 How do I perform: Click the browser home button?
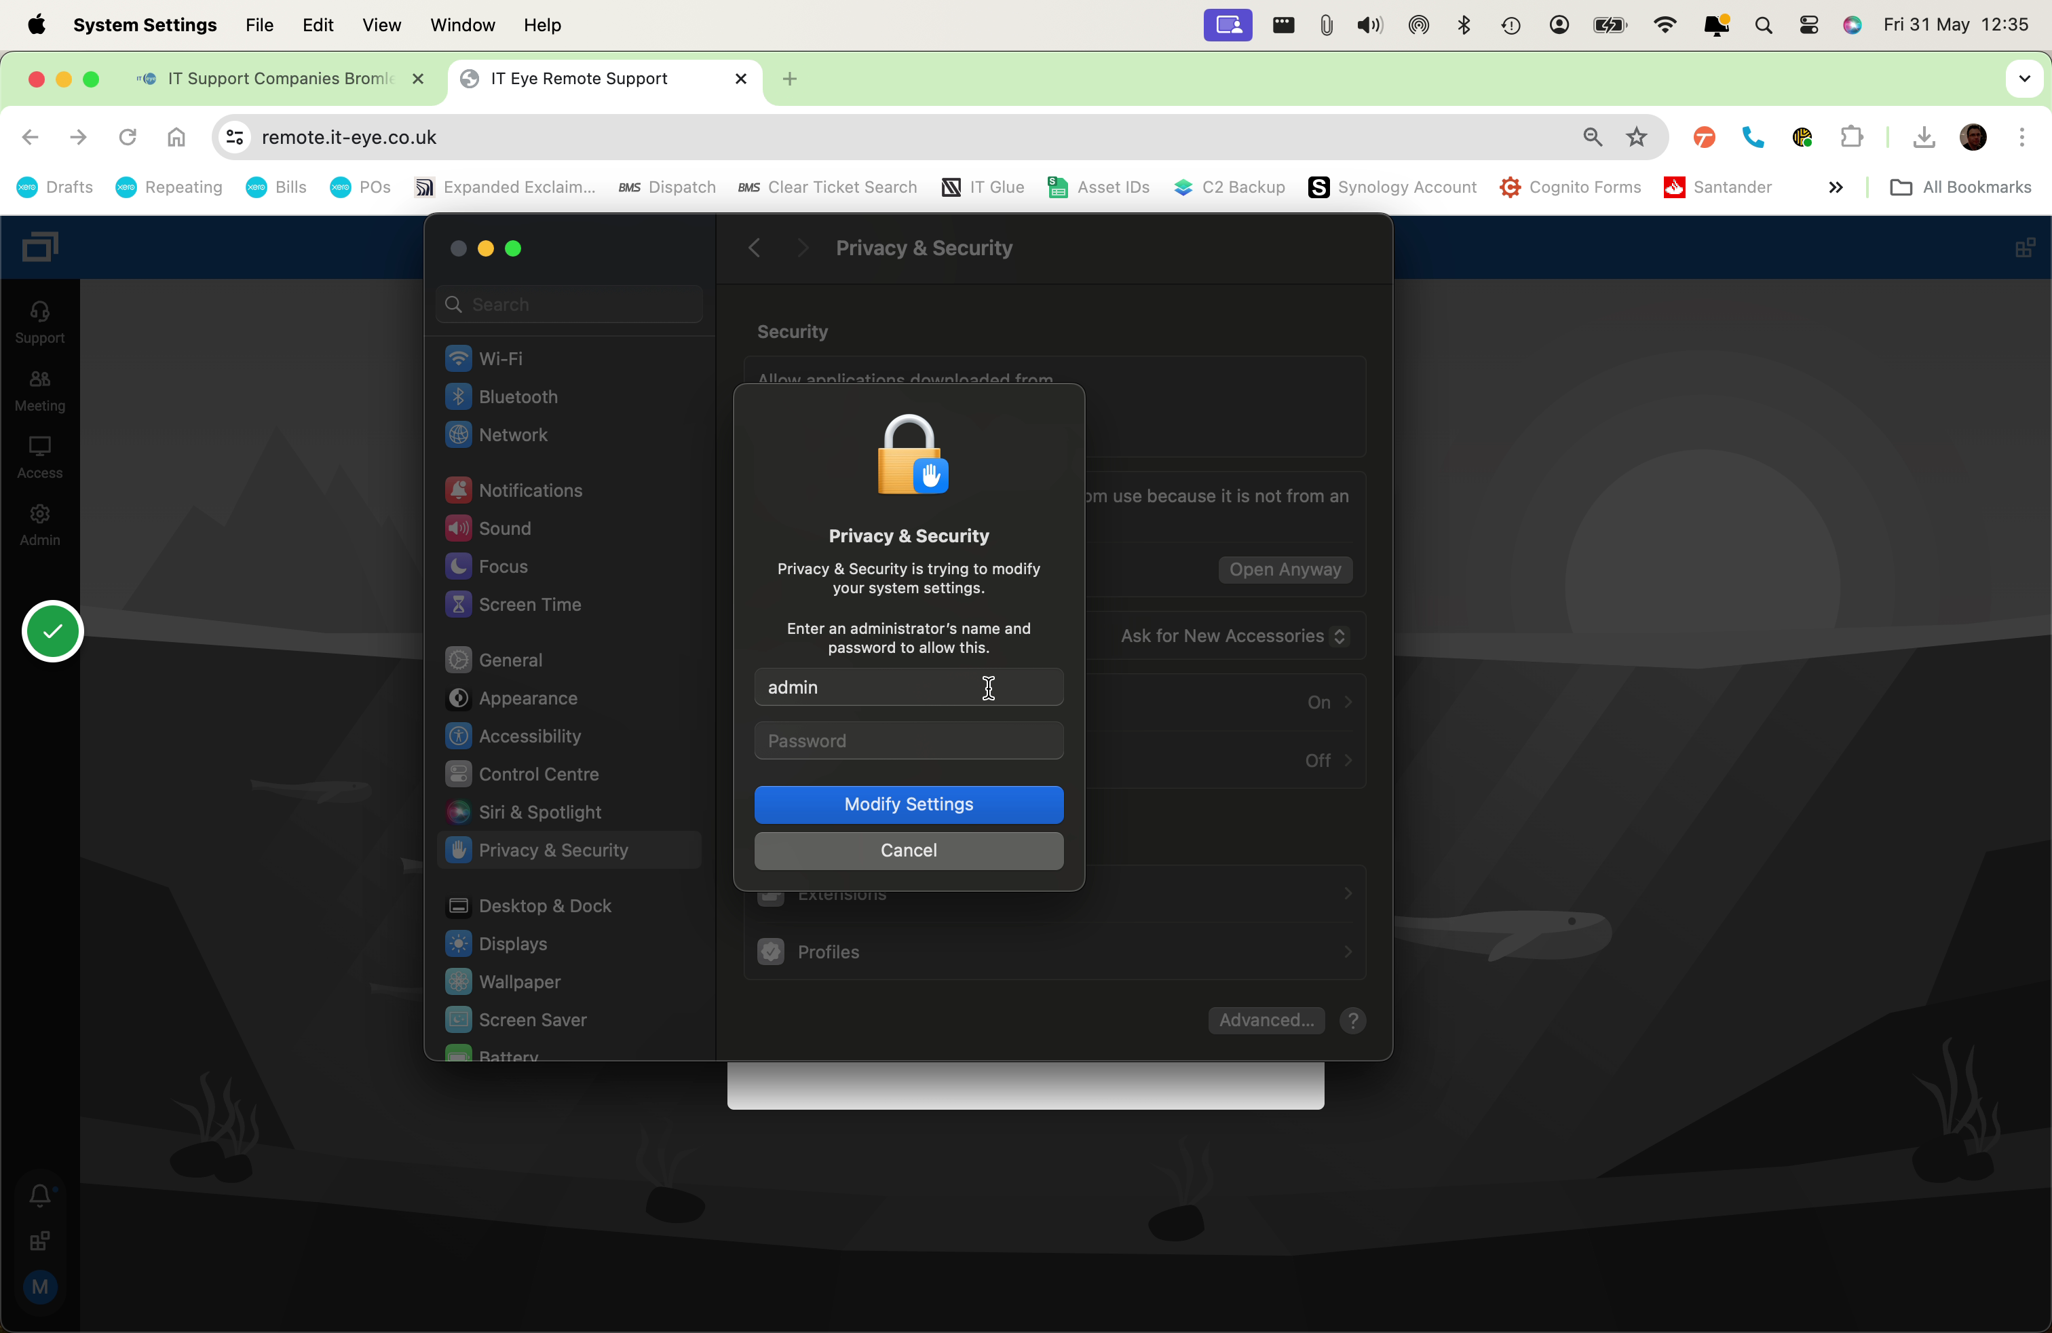pos(176,136)
